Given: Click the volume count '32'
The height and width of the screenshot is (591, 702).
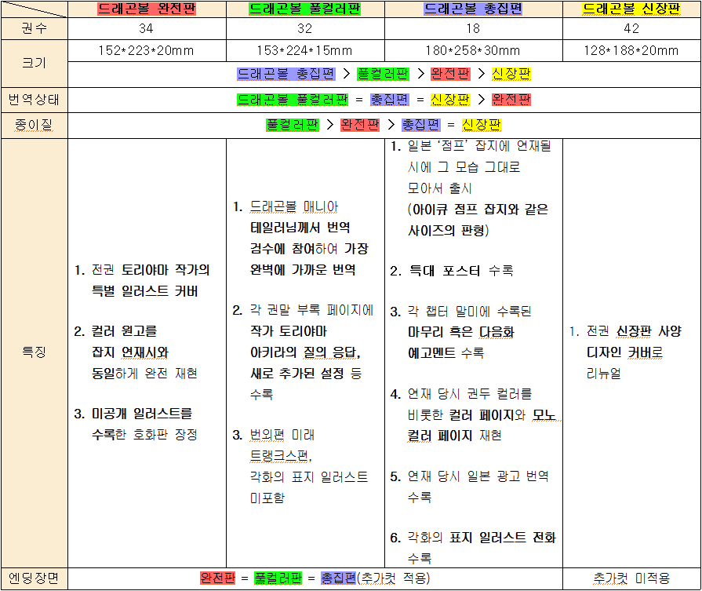Looking at the screenshot, I should pyautogui.click(x=305, y=28).
